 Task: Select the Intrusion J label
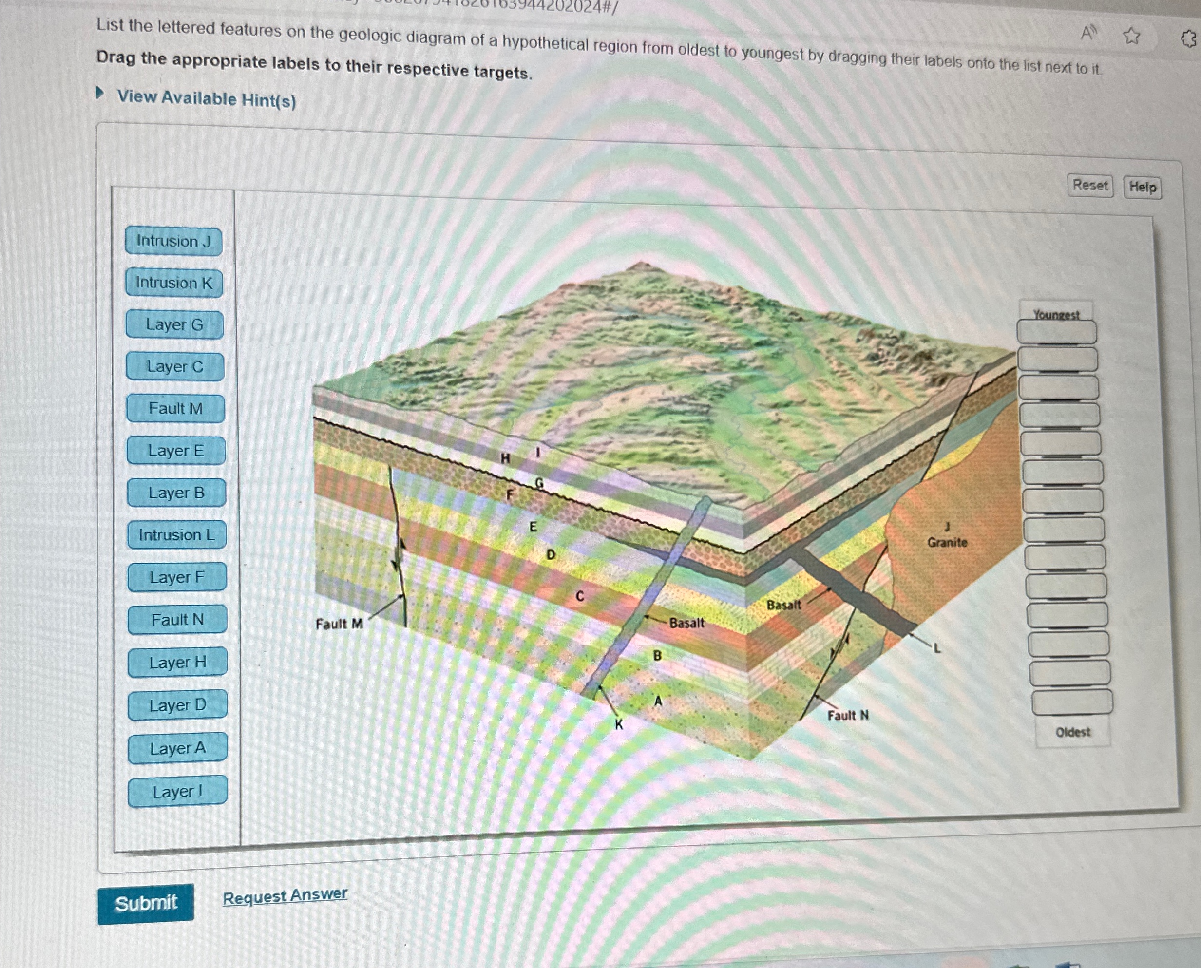click(173, 242)
